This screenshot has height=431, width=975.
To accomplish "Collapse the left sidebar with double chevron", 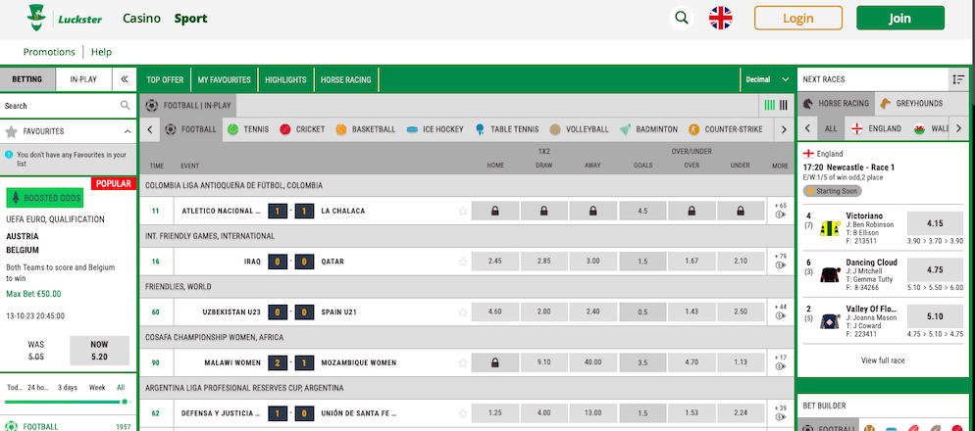I will tap(125, 79).
